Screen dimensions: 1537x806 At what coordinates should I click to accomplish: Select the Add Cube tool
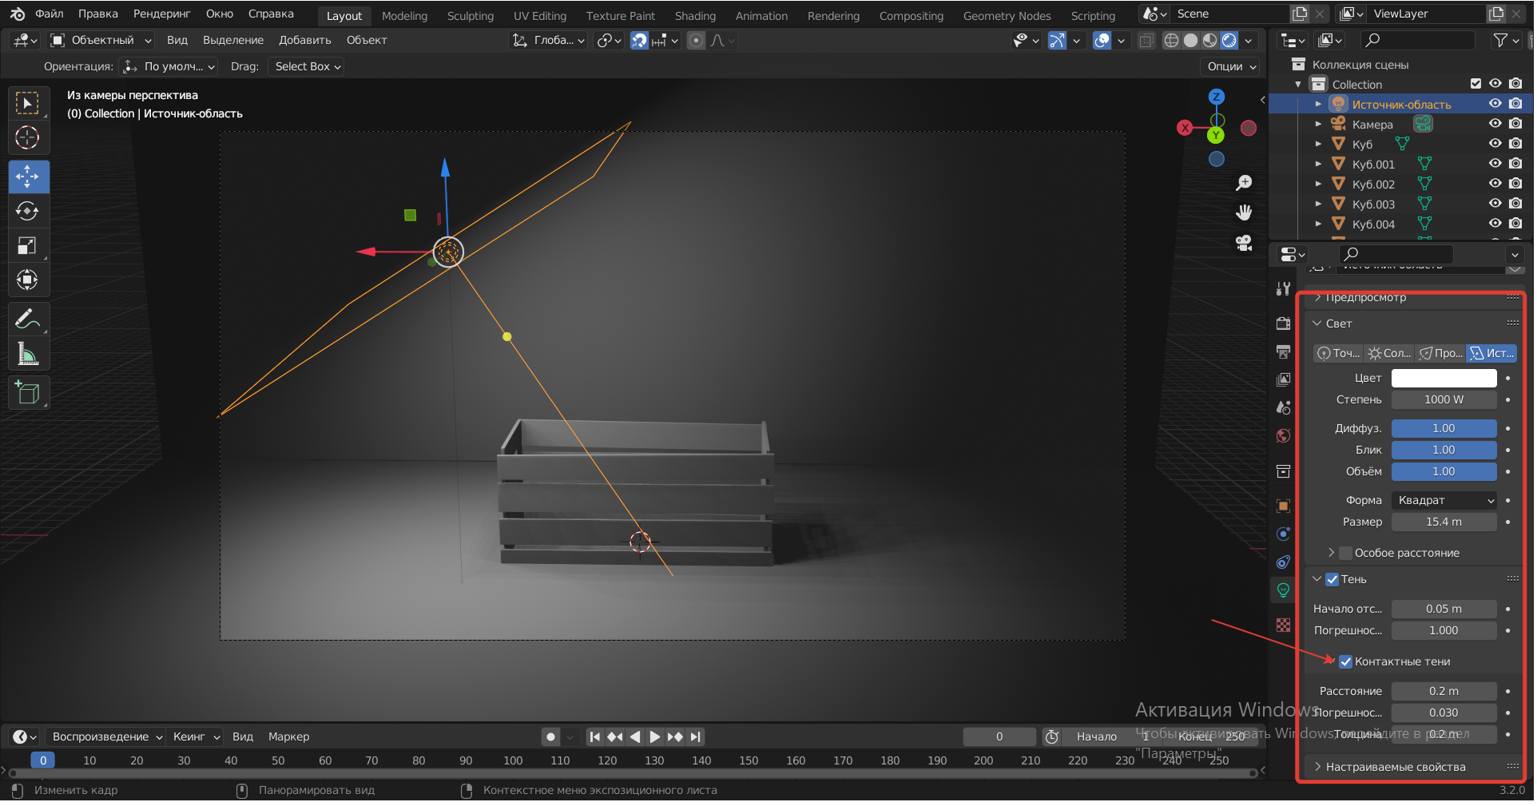28,392
